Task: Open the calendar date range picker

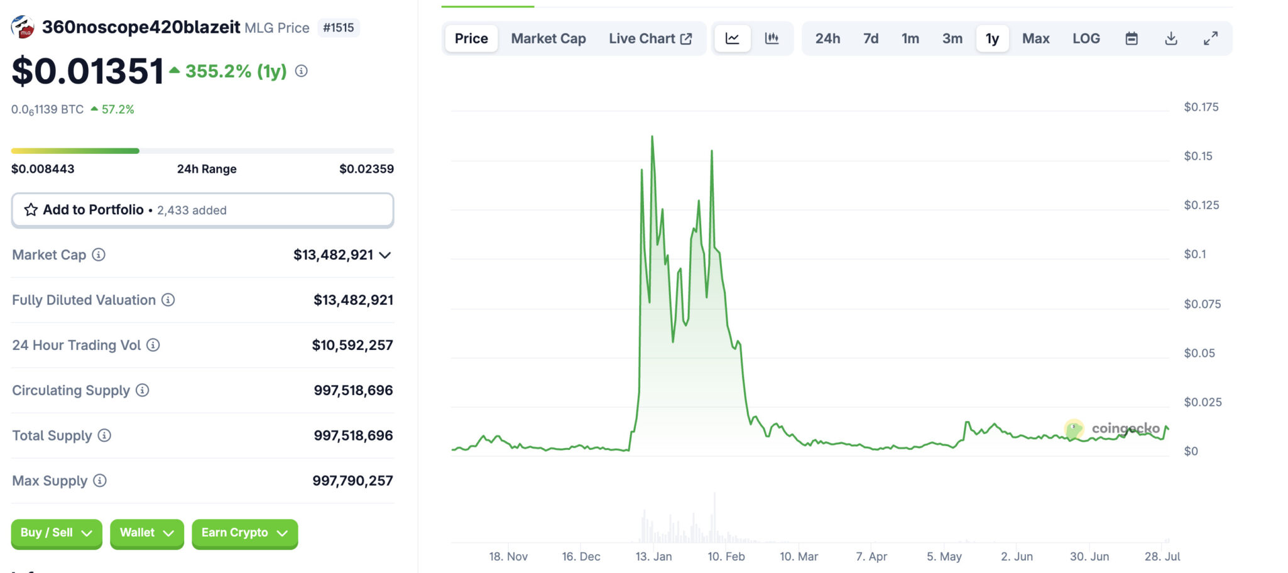Action: [x=1131, y=38]
